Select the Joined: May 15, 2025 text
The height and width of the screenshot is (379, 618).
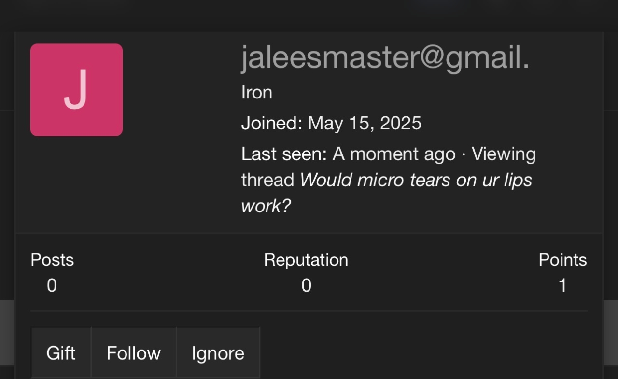tap(332, 123)
